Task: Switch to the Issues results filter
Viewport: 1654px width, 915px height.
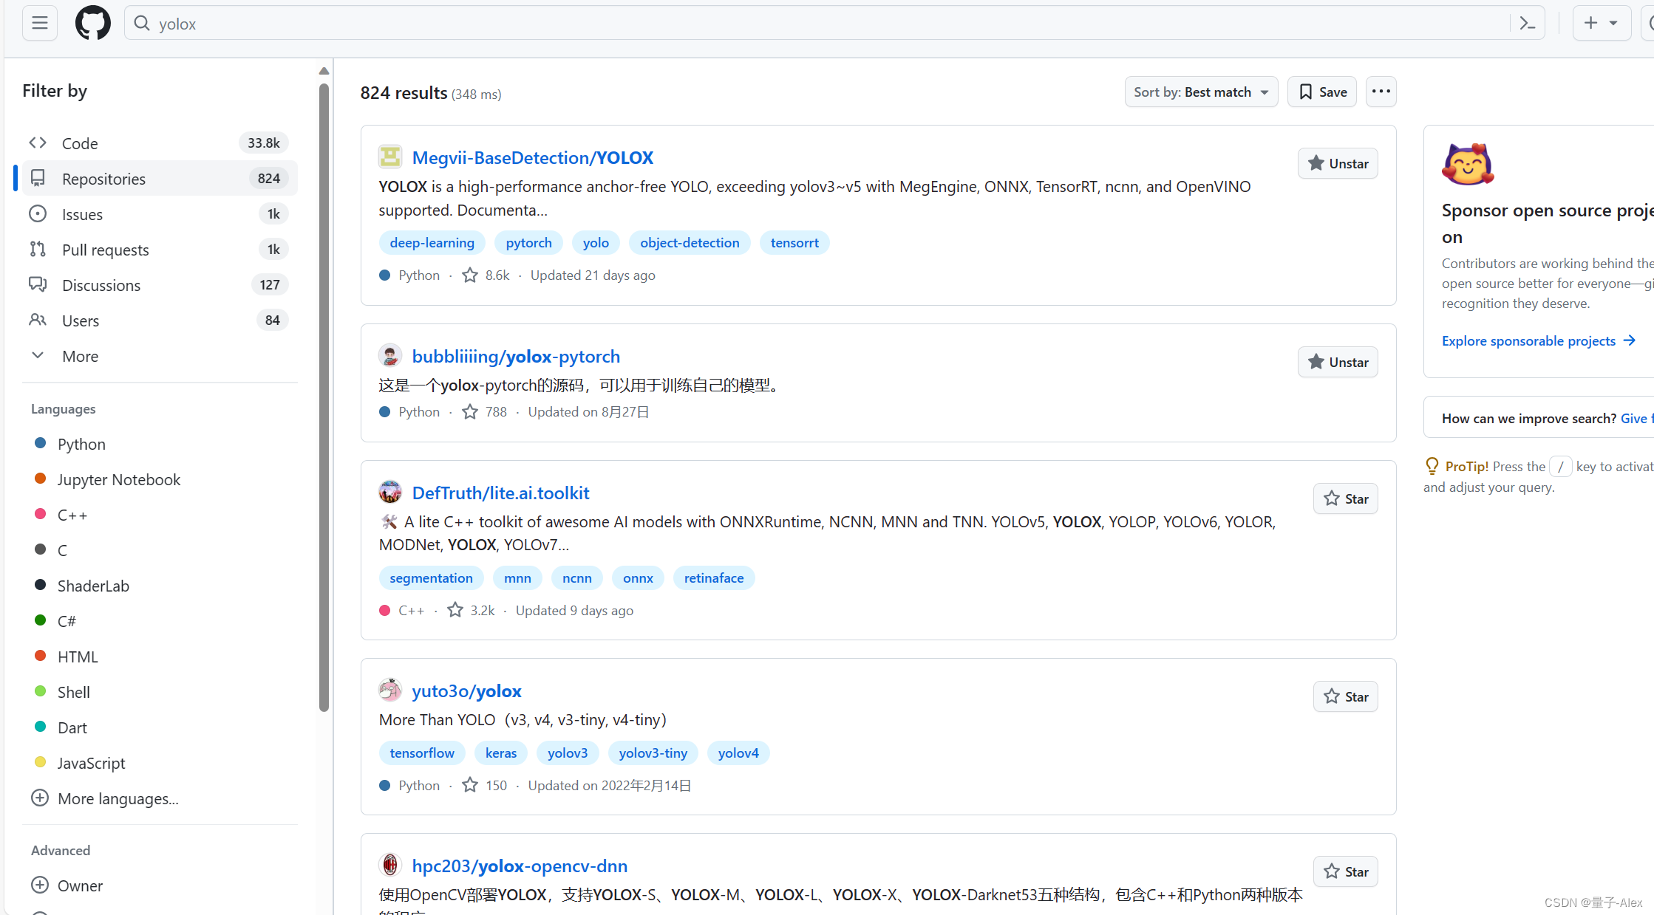Action: [x=82, y=213]
